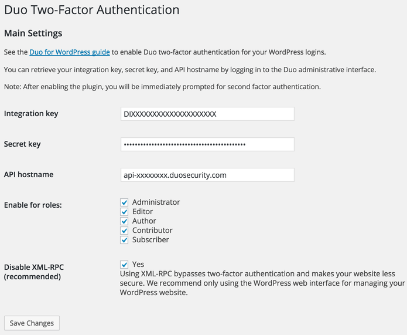Click the Administrator label text

pos(156,202)
